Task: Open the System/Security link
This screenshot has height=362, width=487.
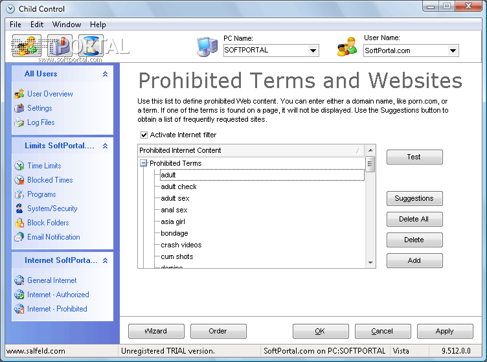Action: coord(52,209)
